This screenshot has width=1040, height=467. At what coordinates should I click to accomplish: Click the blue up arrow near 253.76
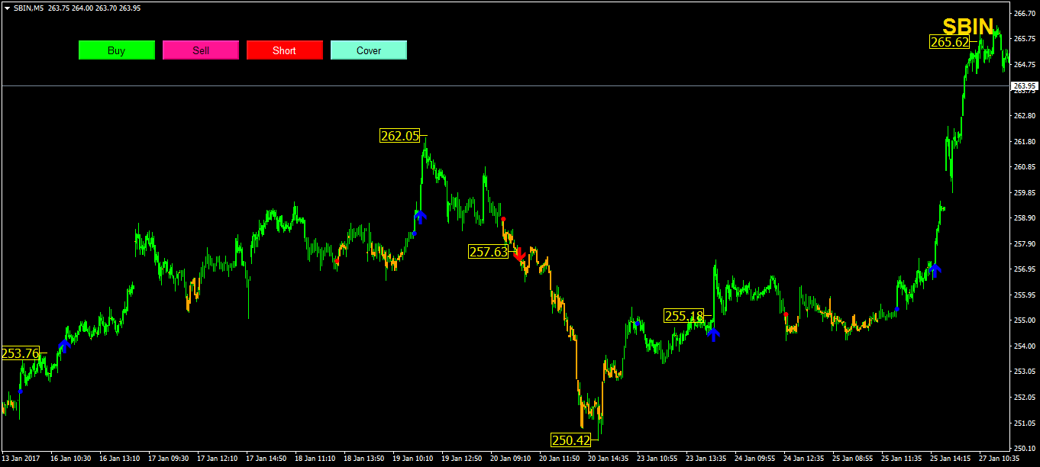64,346
